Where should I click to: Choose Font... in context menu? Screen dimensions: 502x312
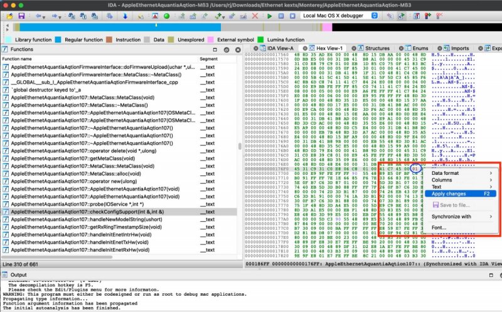click(x=462, y=227)
